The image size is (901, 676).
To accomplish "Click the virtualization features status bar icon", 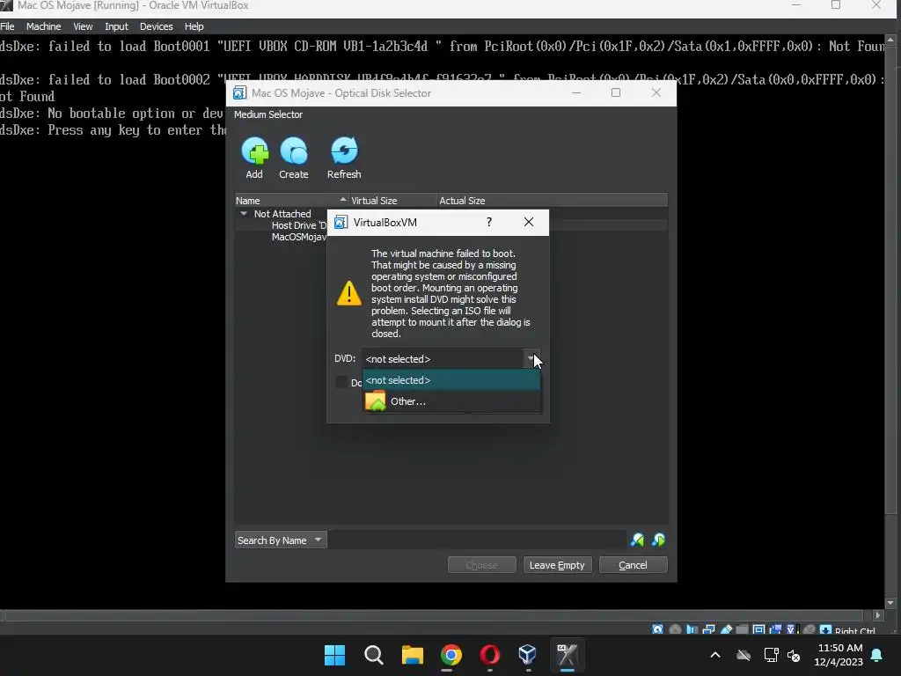I will tap(792, 630).
